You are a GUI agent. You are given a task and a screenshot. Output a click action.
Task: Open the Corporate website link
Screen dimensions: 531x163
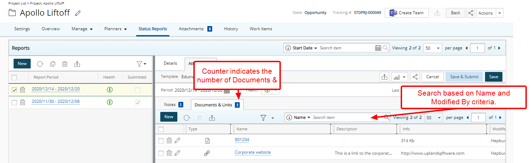pyautogui.click(x=253, y=152)
